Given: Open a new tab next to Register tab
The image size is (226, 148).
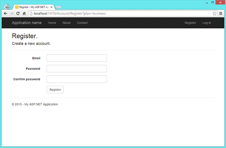Looking at the screenshot, I should pyautogui.click(x=58, y=7).
